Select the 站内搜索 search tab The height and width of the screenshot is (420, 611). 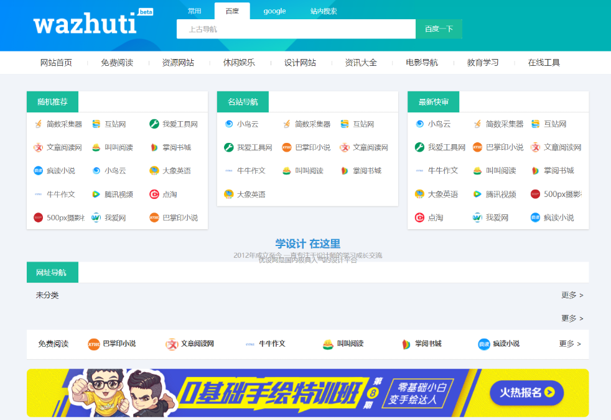point(324,11)
